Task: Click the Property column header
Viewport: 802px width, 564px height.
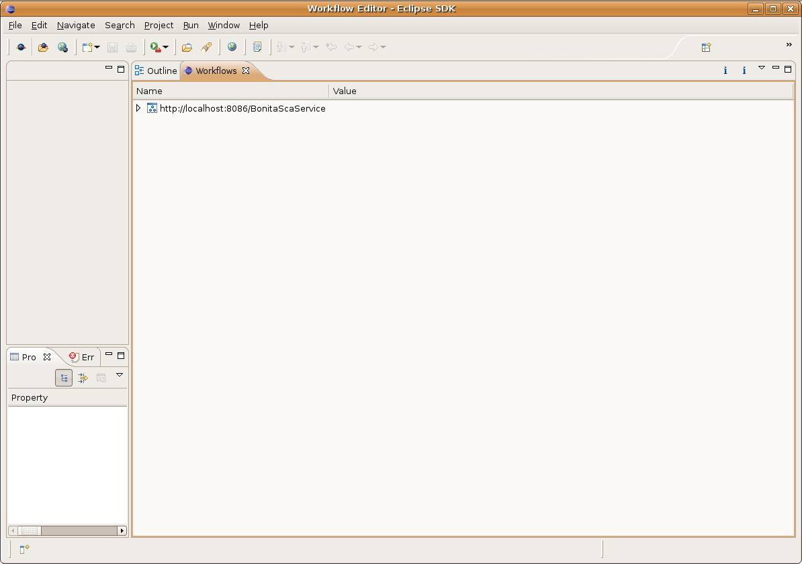Action: tap(68, 398)
